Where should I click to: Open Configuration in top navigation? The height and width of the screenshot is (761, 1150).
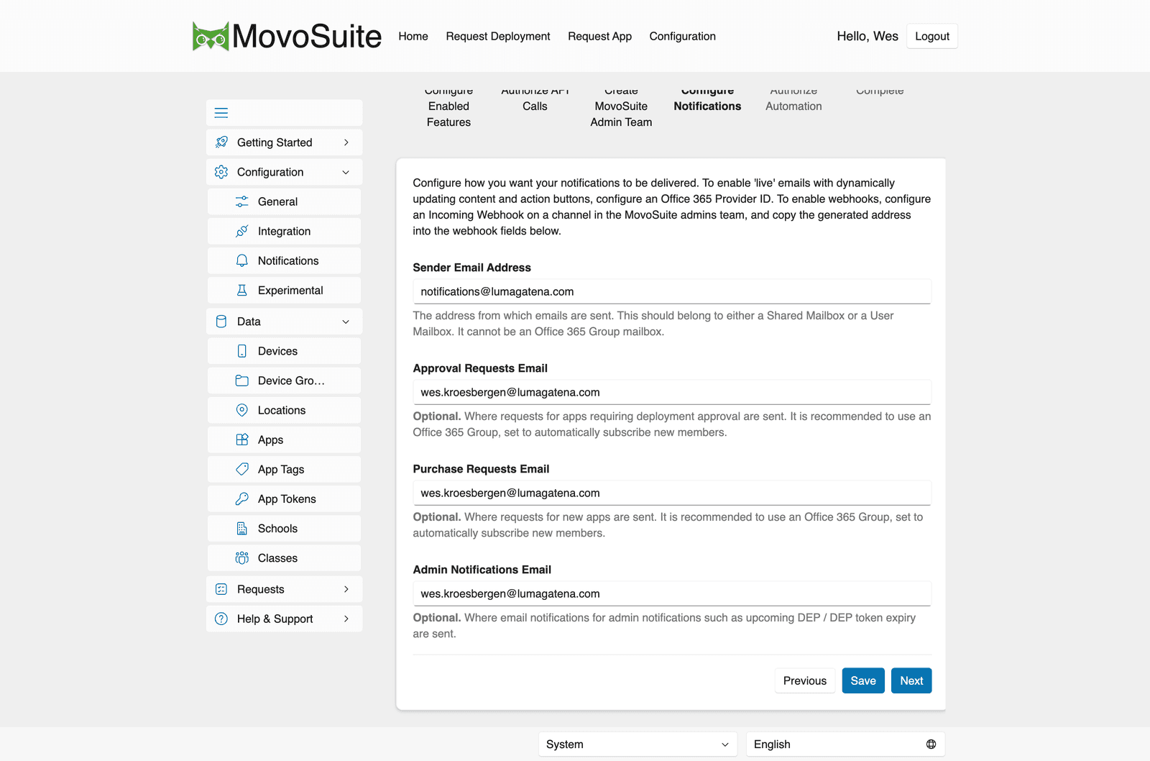point(683,36)
